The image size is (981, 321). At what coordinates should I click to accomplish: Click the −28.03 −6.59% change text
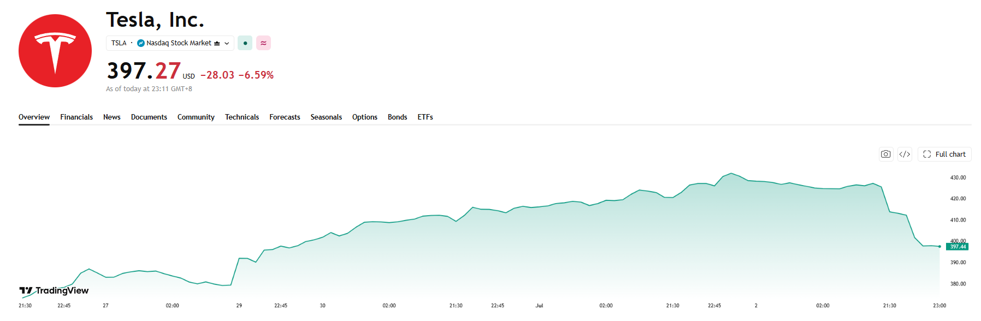(237, 75)
